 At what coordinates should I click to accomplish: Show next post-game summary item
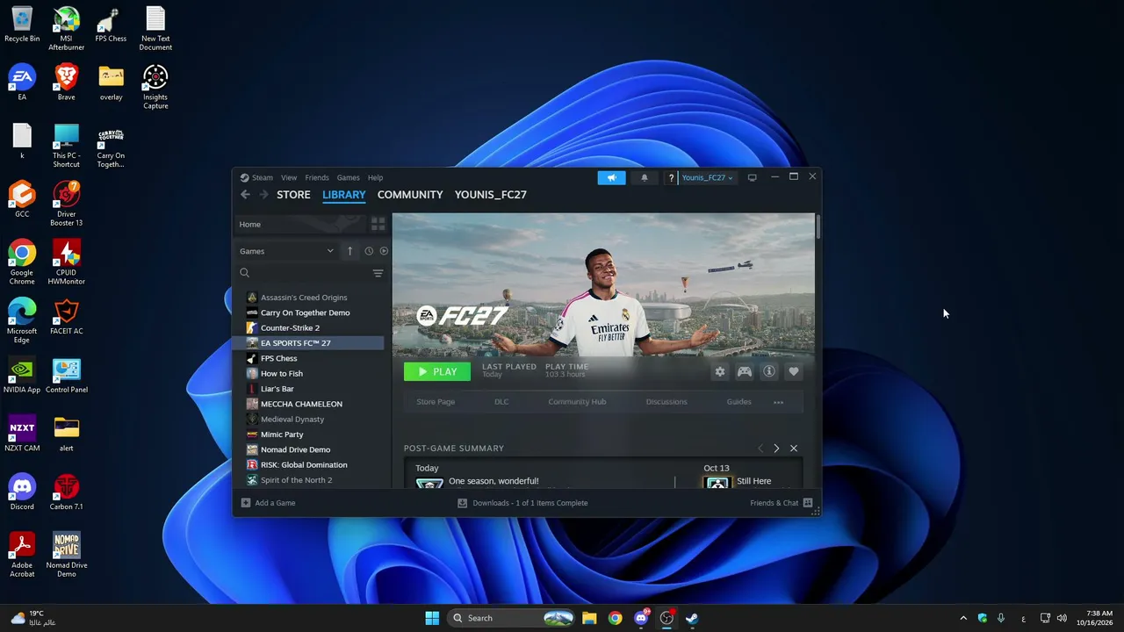(x=776, y=449)
